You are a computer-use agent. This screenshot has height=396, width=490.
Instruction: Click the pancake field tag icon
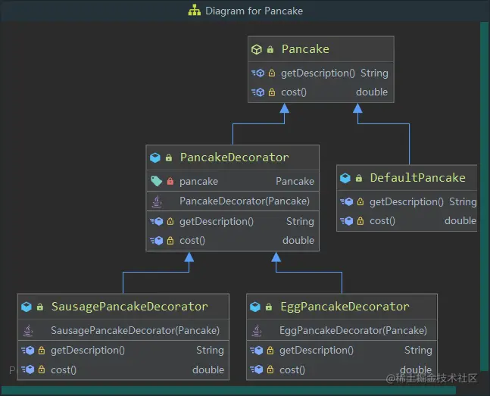156,181
